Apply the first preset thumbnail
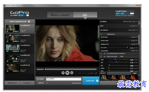This screenshot has width=149, height=92. point(105,77)
